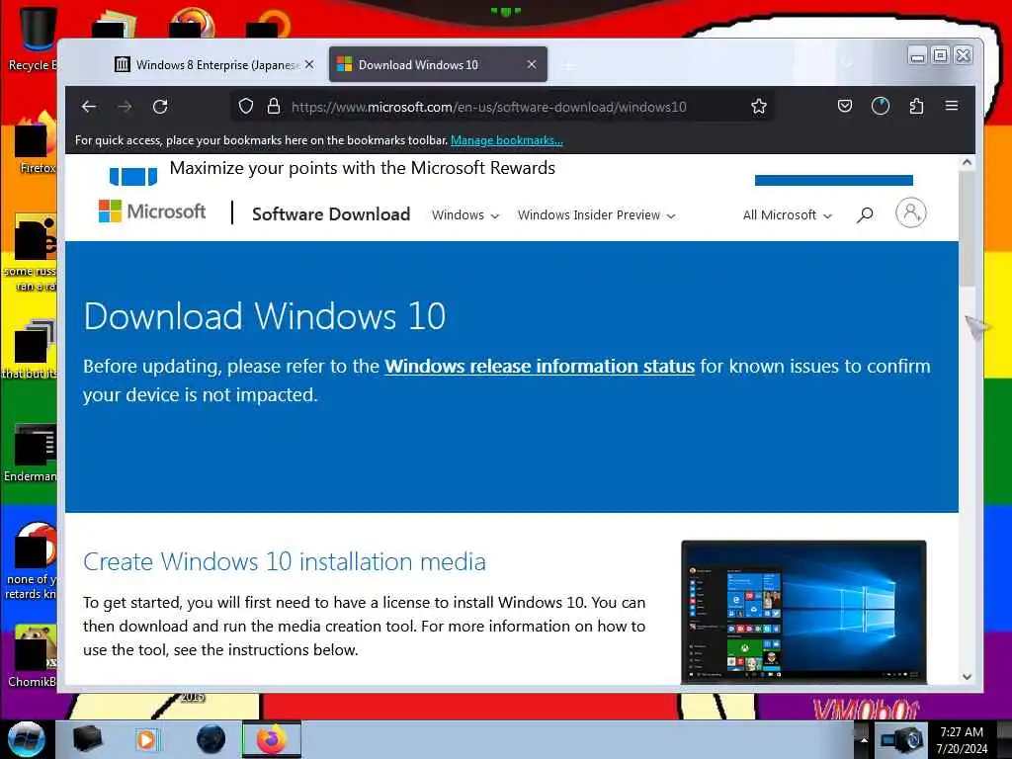Expand the All Microsoft dropdown
This screenshot has height=759, width=1012.
pyautogui.click(x=788, y=214)
